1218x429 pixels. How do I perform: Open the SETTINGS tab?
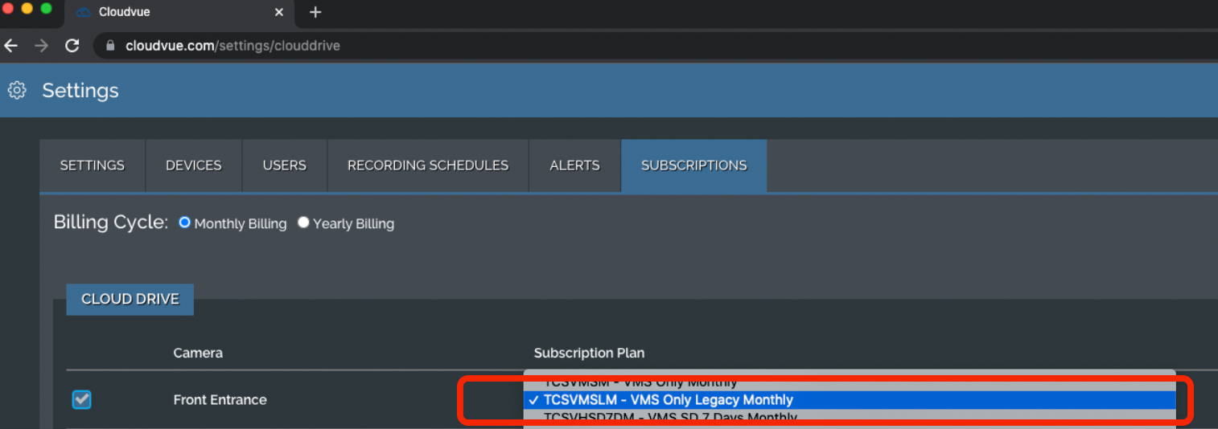[x=93, y=165]
